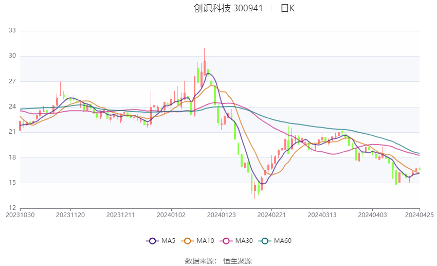Click the x-axis date label 20240123

pyautogui.click(x=222, y=215)
